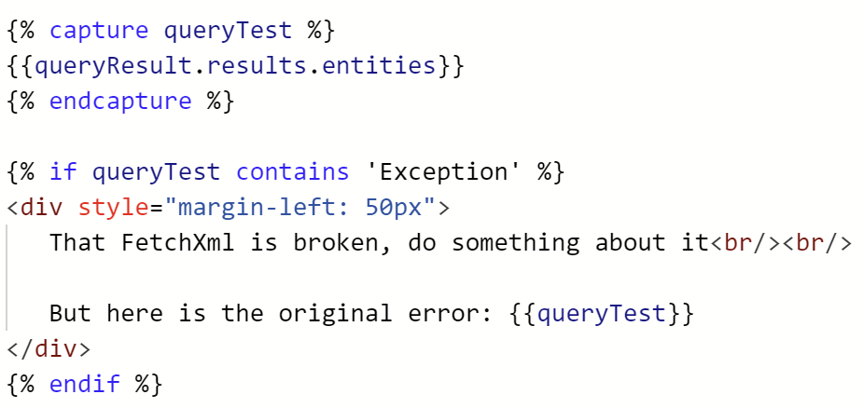The image size is (864, 408).
Task: Click the 'endif' keyword
Action: pyautogui.click(x=84, y=384)
